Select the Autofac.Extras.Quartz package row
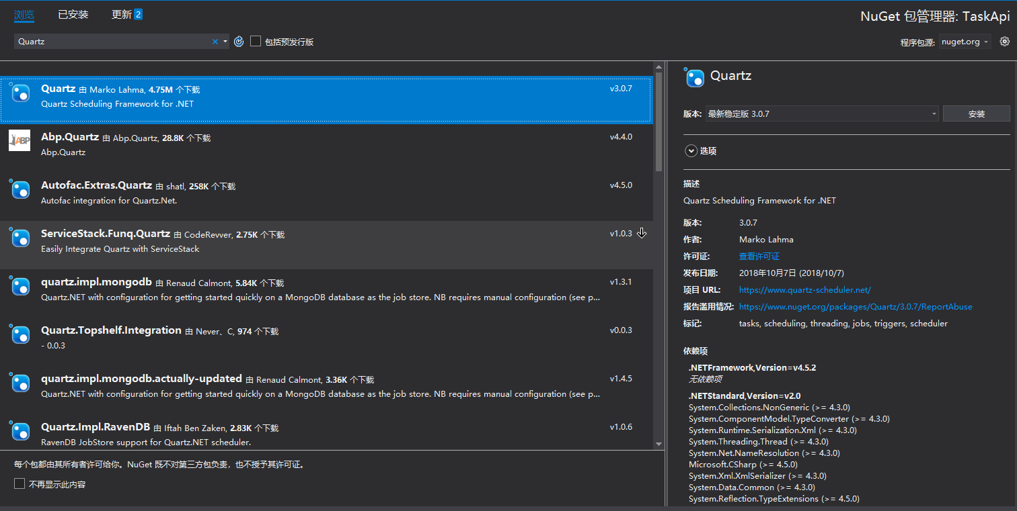 326,197
